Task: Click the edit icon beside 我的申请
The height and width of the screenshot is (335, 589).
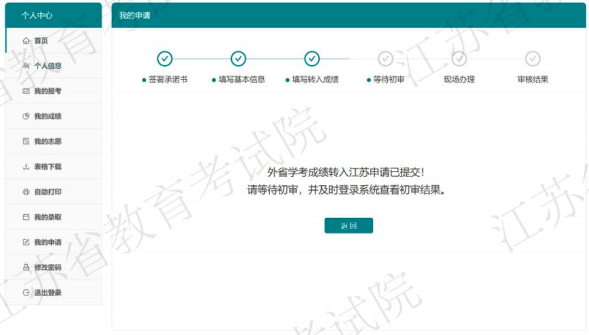Action: tap(26, 242)
